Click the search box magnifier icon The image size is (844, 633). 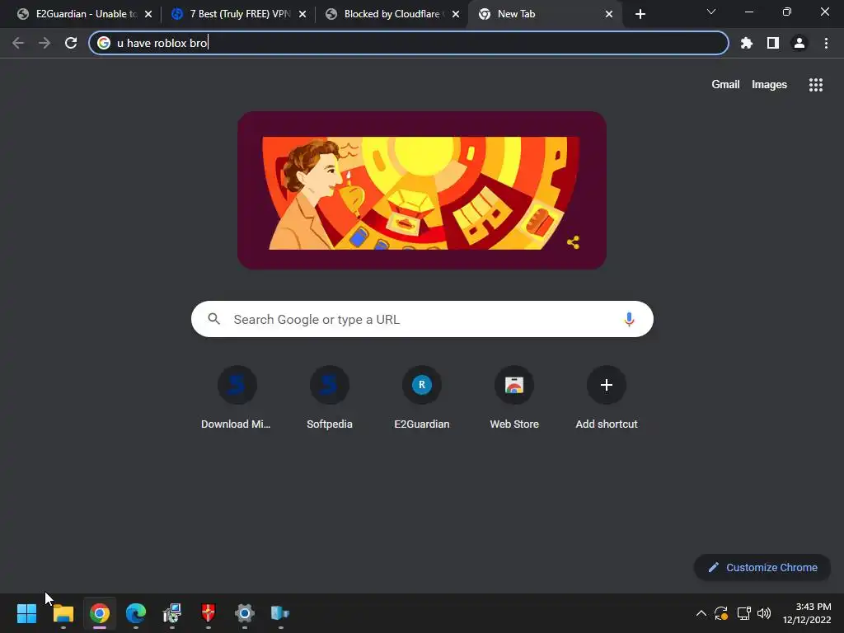coord(214,319)
